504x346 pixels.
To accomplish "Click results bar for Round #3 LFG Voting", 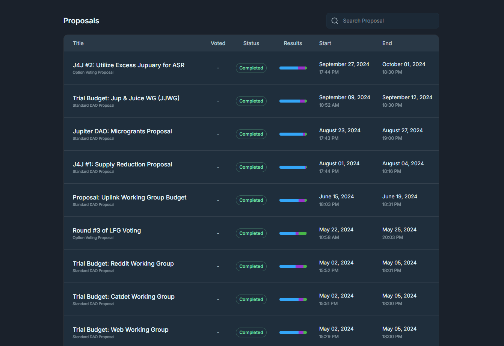I will pos(293,233).
